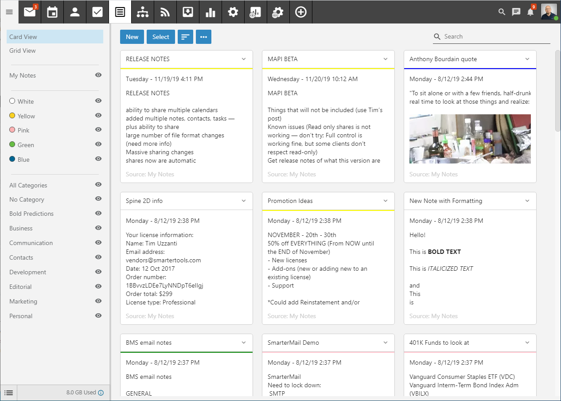Open the RSS Feeds icon

pyautogui.click(x=165, y=12)
